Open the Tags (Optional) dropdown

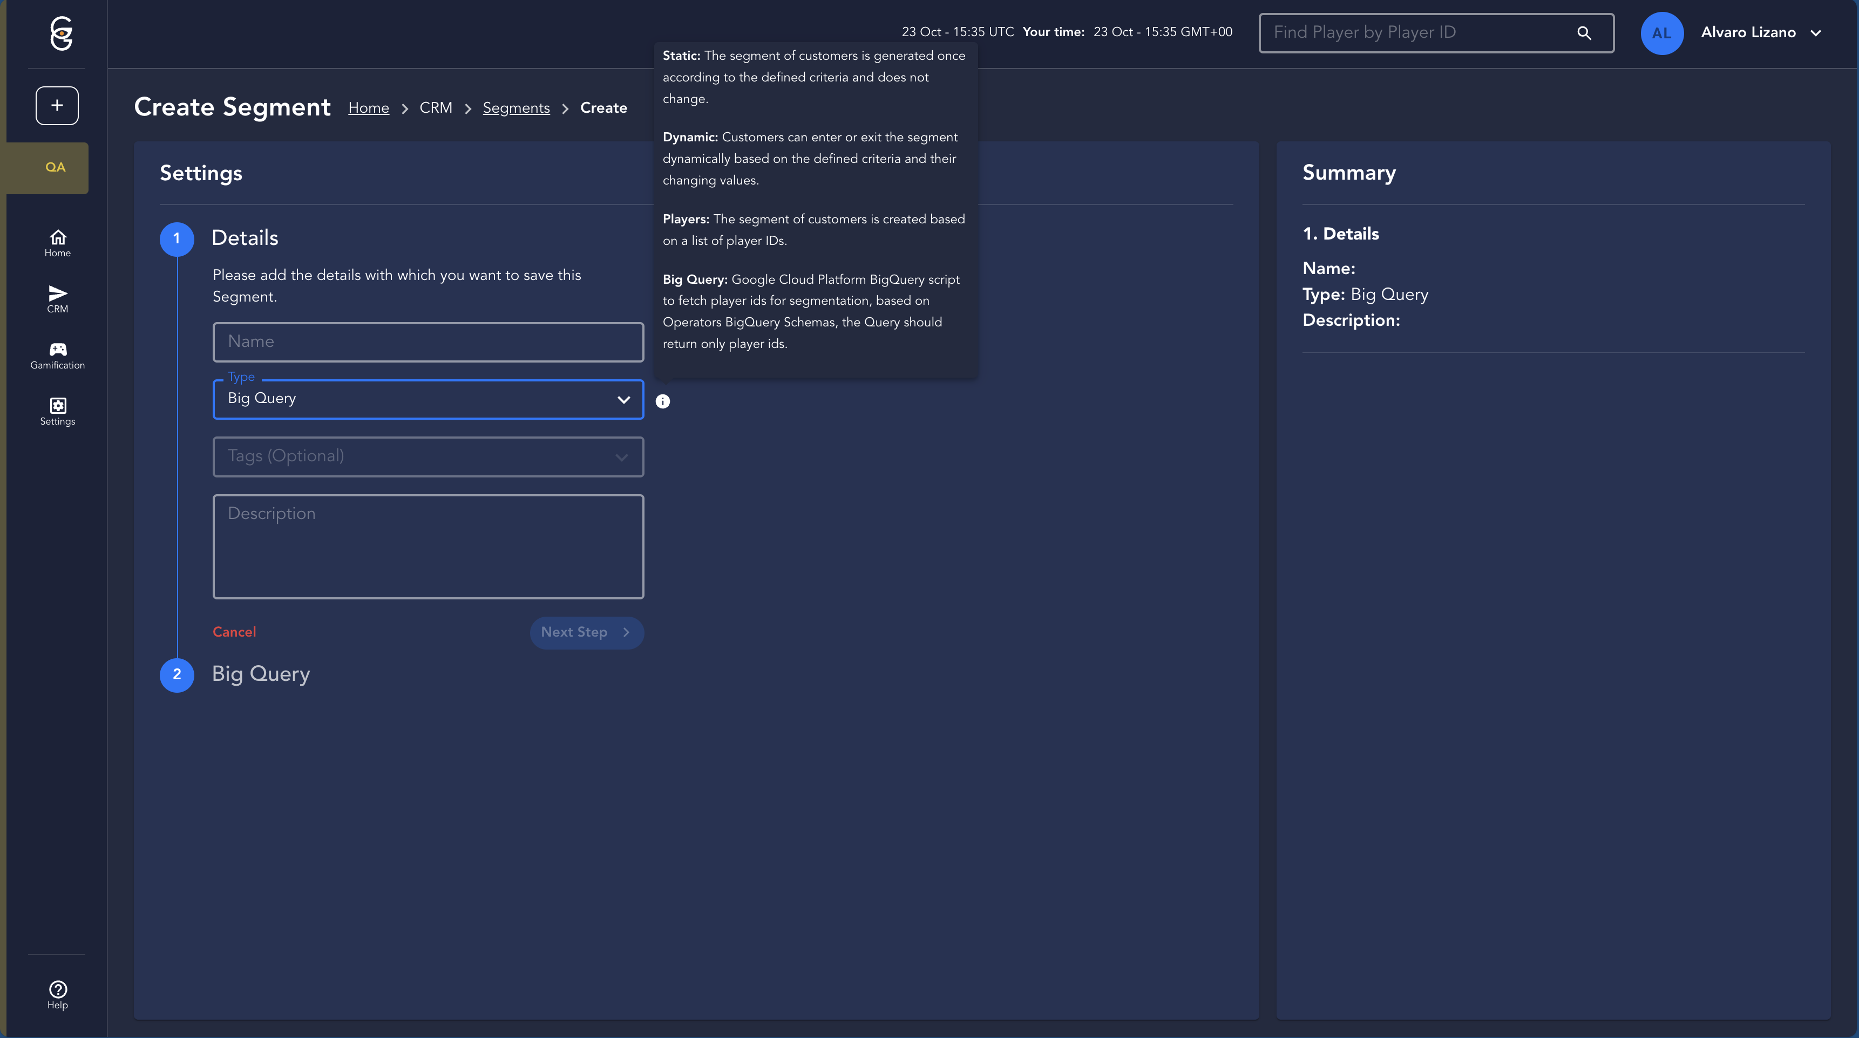(x=428, y=456)
